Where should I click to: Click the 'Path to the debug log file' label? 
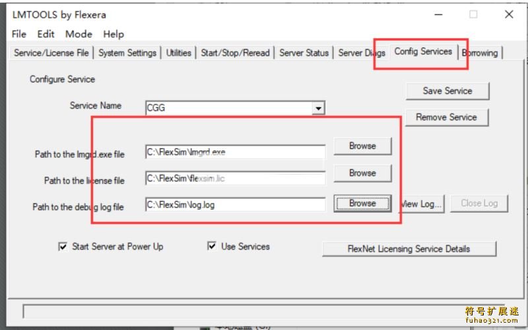pos(78,207)
